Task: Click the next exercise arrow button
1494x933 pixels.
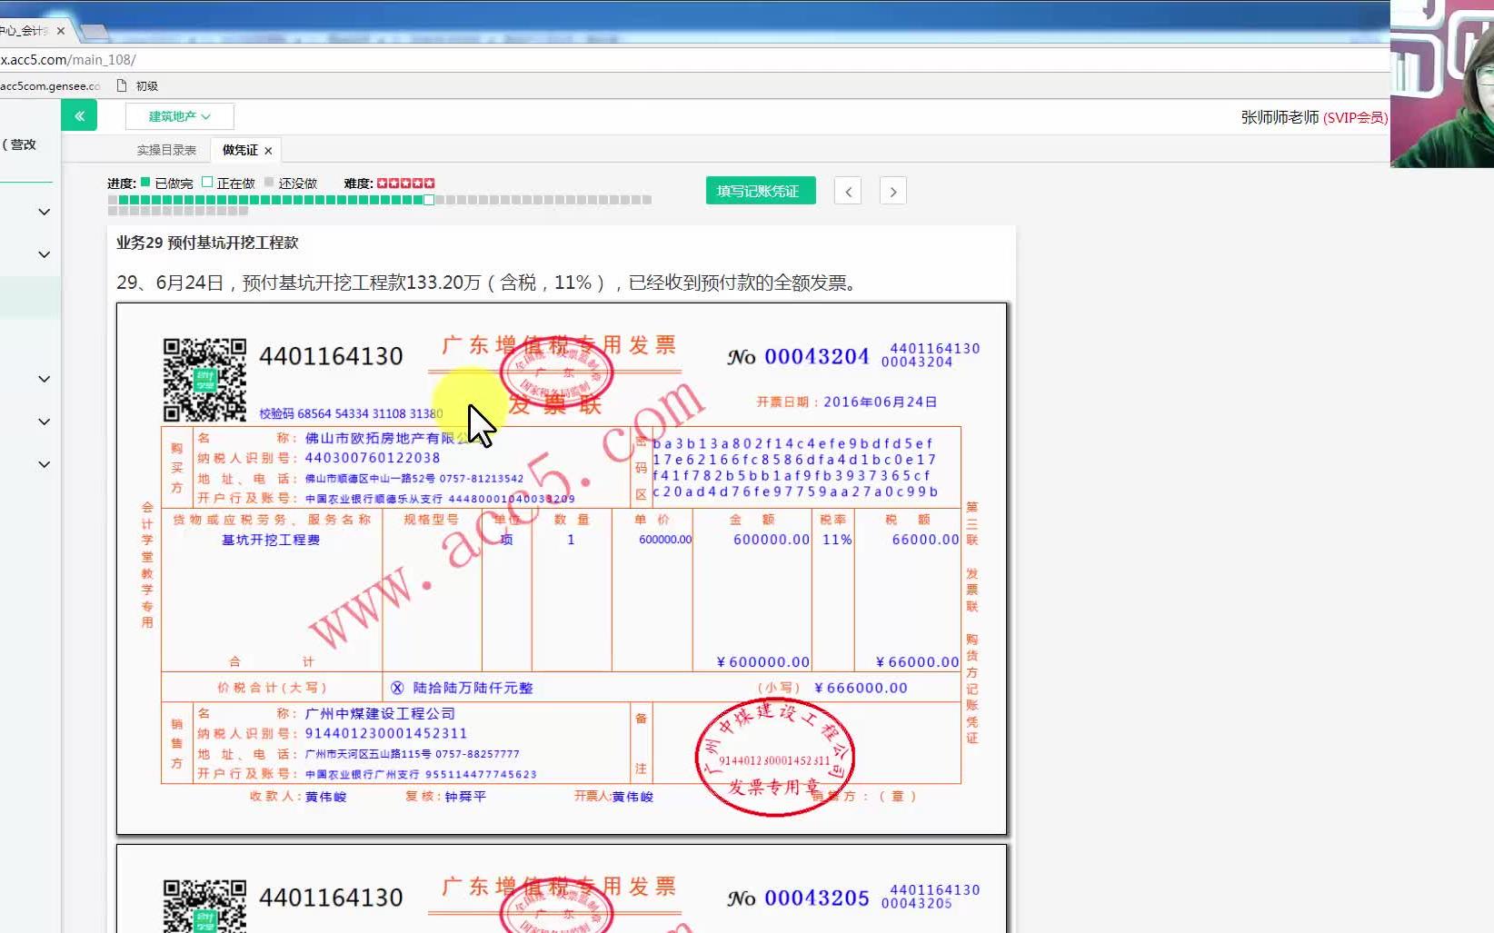Action: 892,191
